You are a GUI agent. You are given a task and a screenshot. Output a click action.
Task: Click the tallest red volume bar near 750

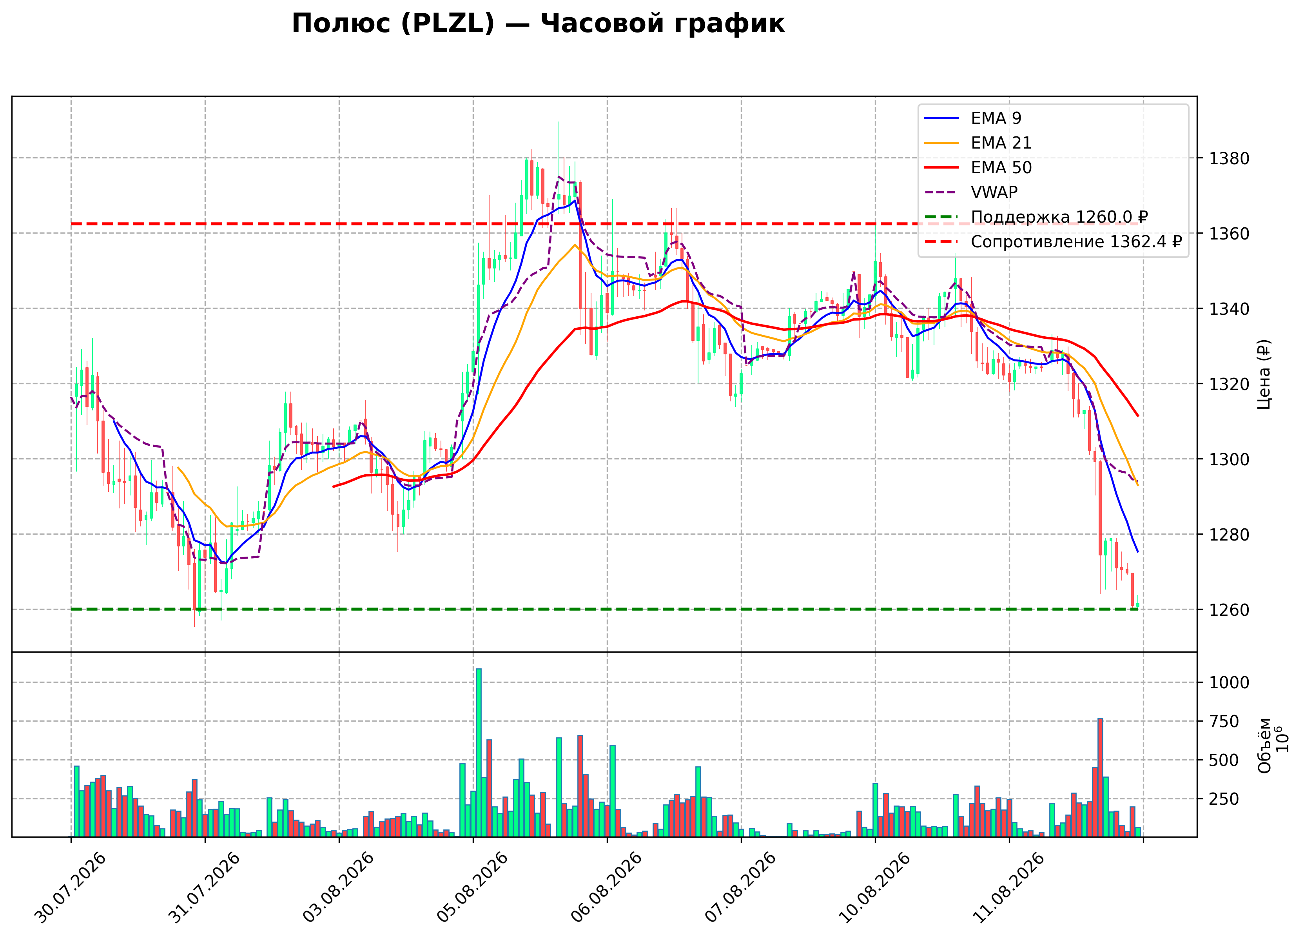click(1100, 778)
